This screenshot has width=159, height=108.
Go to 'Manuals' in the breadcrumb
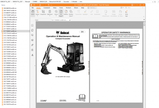point(28,2)
